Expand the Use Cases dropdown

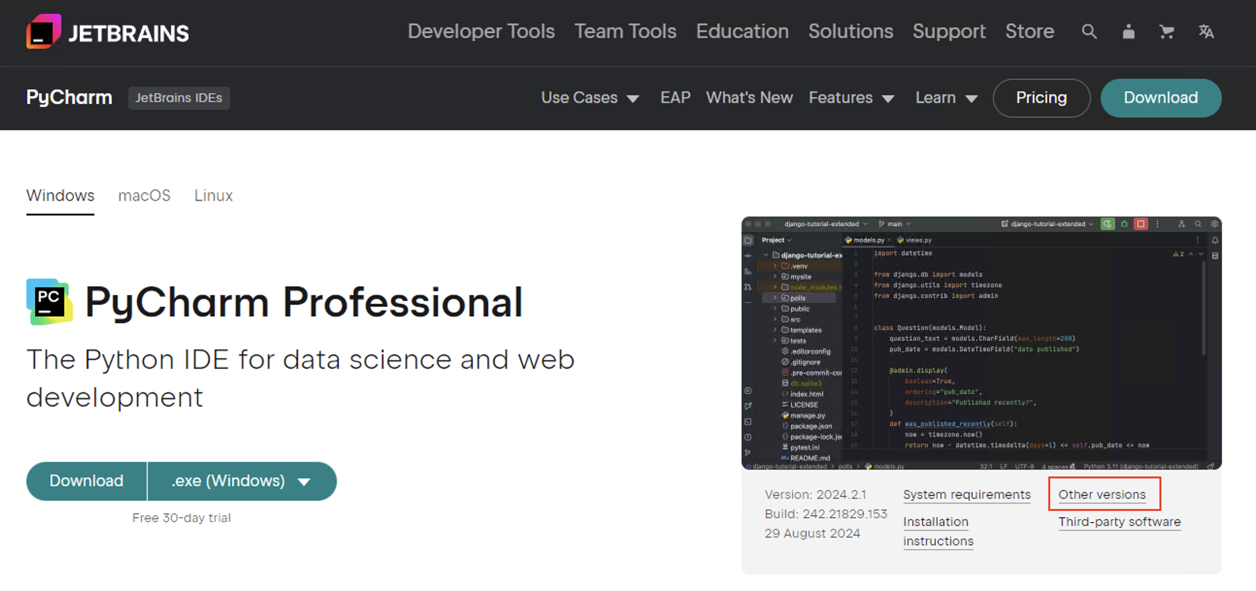point(590,98)
